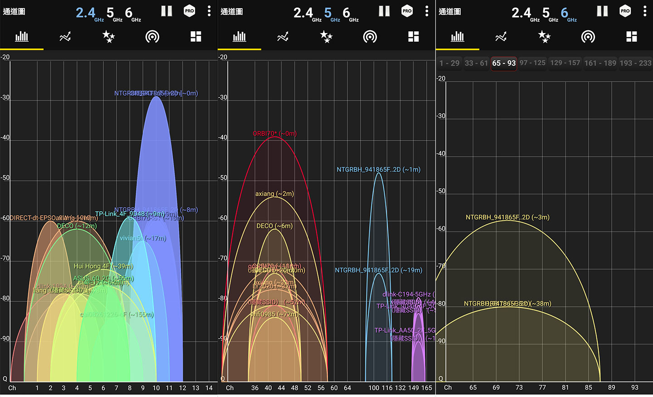Tap the NTGRBH_941865F..2D (~3m) label on the 6 GHz chart
The image size is (653, 397).
(x=507, y=217)
